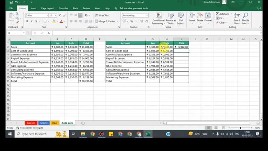This screenshot has width=268, height=151.
Task: Open Format as Table gallery
Action: point(171,18)
